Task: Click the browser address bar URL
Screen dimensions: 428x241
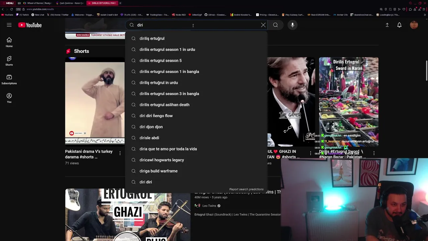Action: pos(40,9)
